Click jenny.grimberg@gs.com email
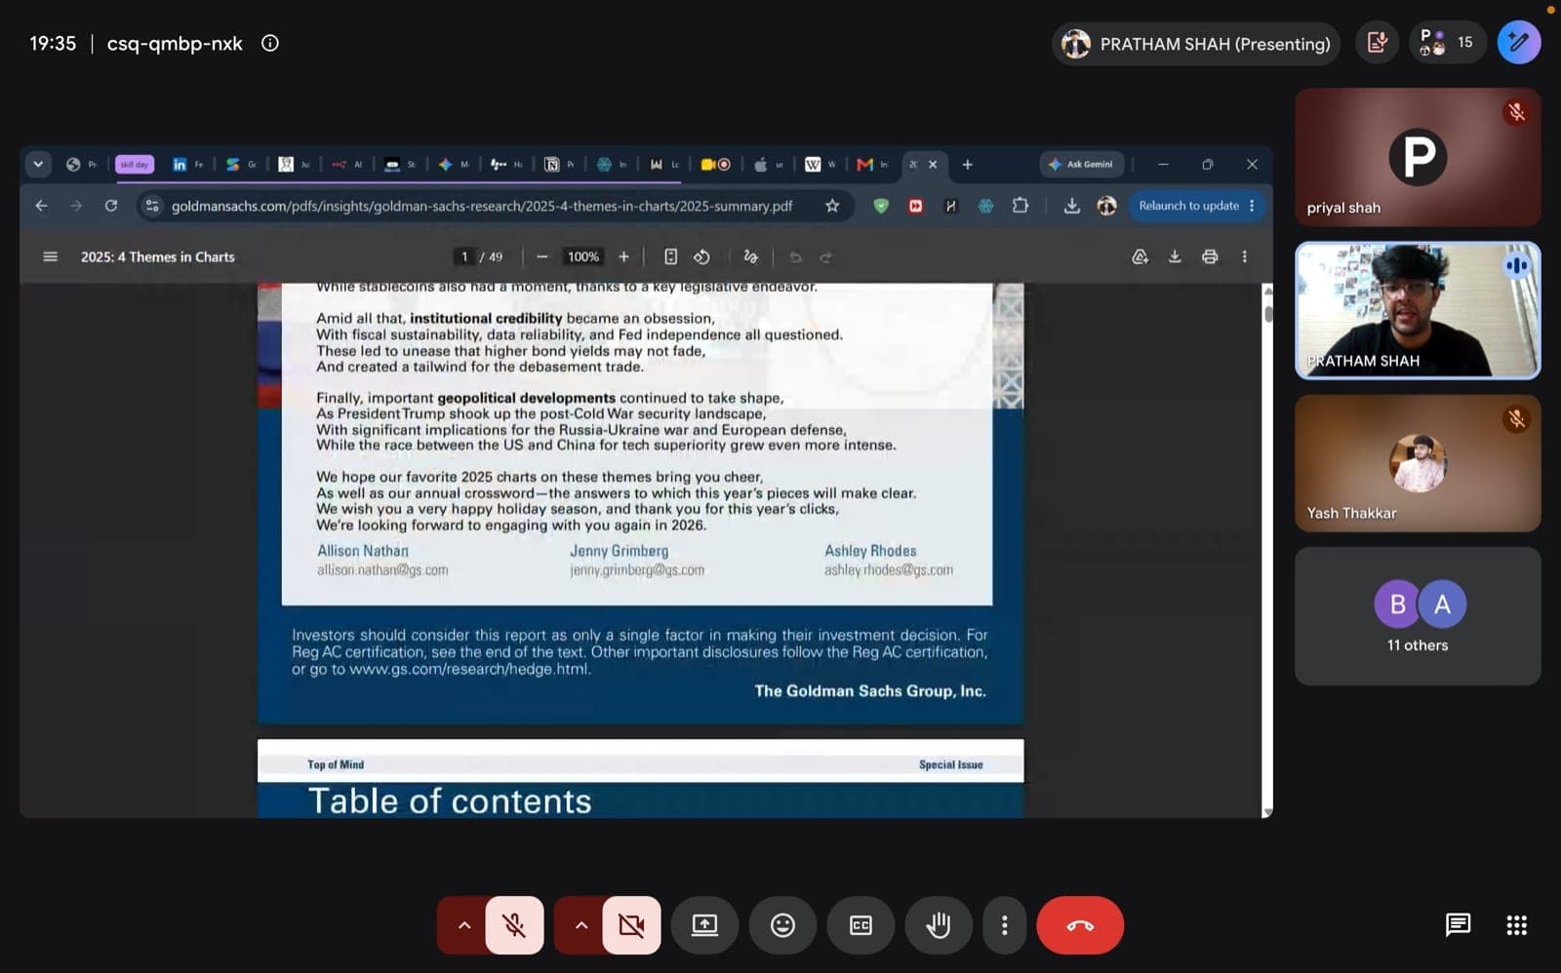Screen dimensions: 1561x973 tap(637, 570)
